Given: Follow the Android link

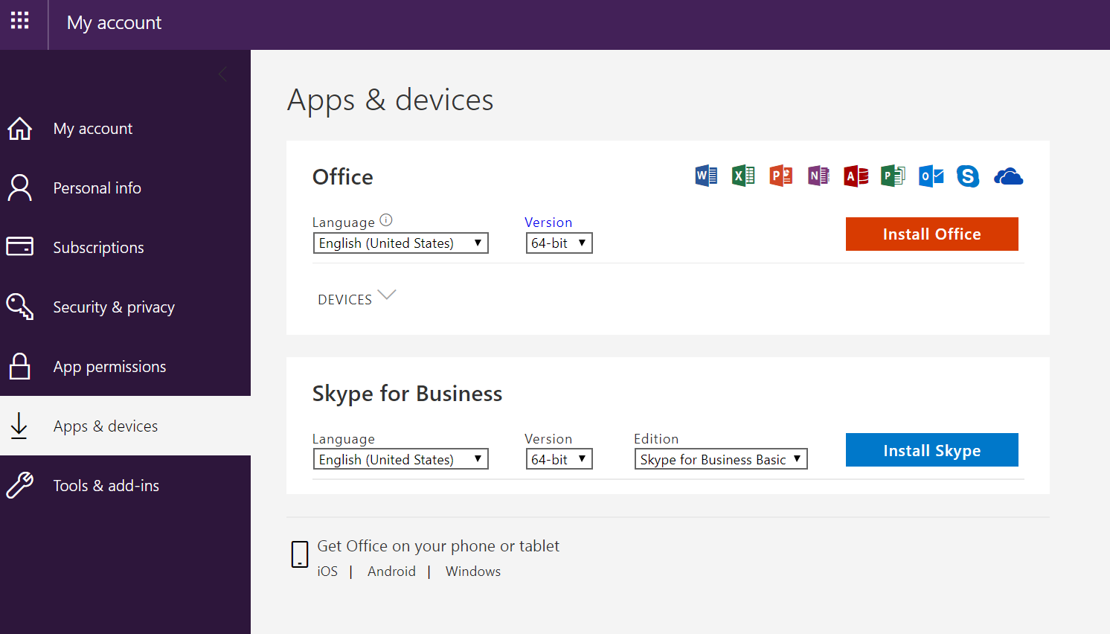Looking at the screenshot, I should (x=391, y=571).
